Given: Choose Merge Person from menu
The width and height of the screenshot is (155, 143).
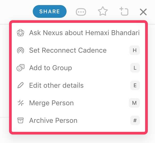Looking at the screenshot, I should pos(78,103).
